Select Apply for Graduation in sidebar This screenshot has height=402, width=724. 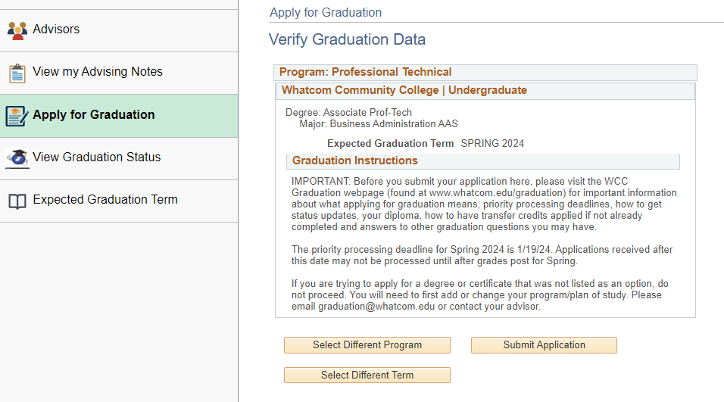click(119, 116)
